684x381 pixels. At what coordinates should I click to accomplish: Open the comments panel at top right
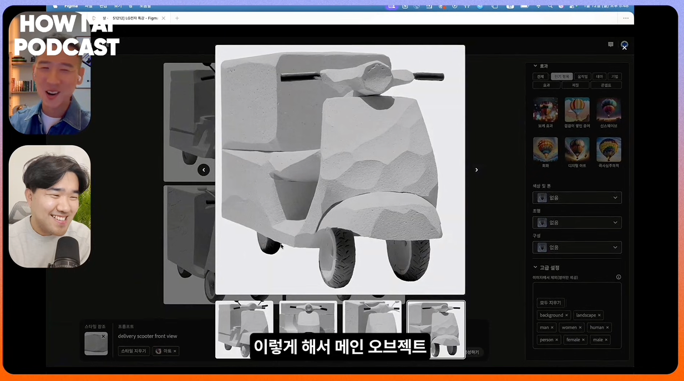(610, 44)
